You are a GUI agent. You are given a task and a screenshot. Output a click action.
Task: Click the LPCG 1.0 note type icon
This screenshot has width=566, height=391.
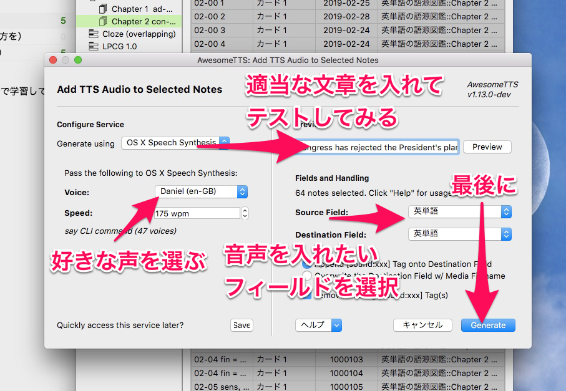click(94, 46)
